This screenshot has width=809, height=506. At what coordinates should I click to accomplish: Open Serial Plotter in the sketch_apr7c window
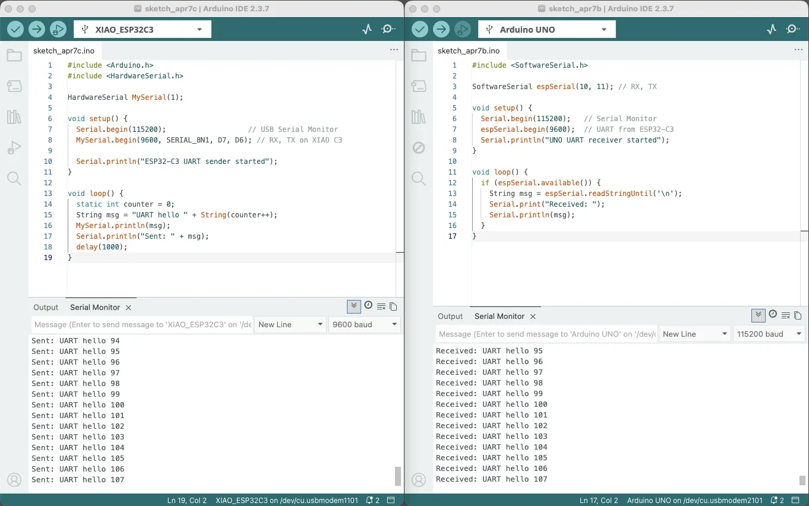pos(367,29)
